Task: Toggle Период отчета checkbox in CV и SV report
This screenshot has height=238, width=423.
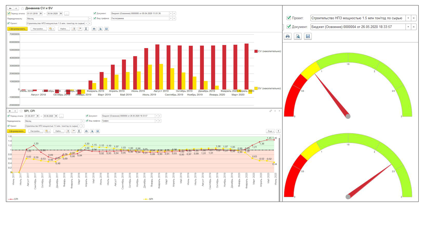Action: (9, 13)
